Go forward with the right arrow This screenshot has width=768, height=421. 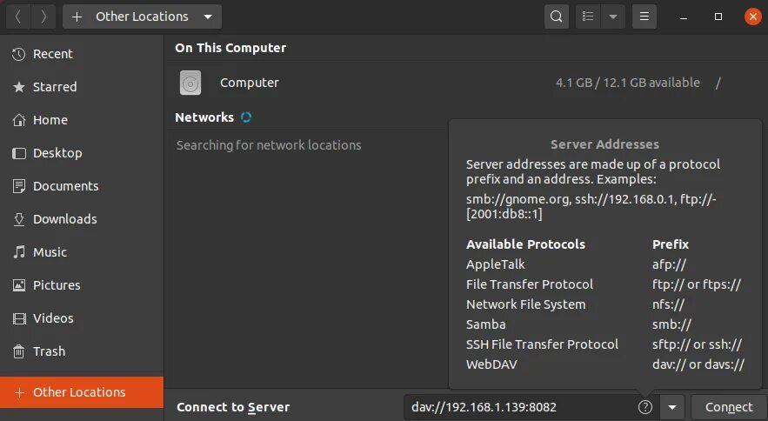[x=43, y=17]
